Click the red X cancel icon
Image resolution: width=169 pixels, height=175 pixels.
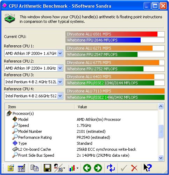click(134, 168)
